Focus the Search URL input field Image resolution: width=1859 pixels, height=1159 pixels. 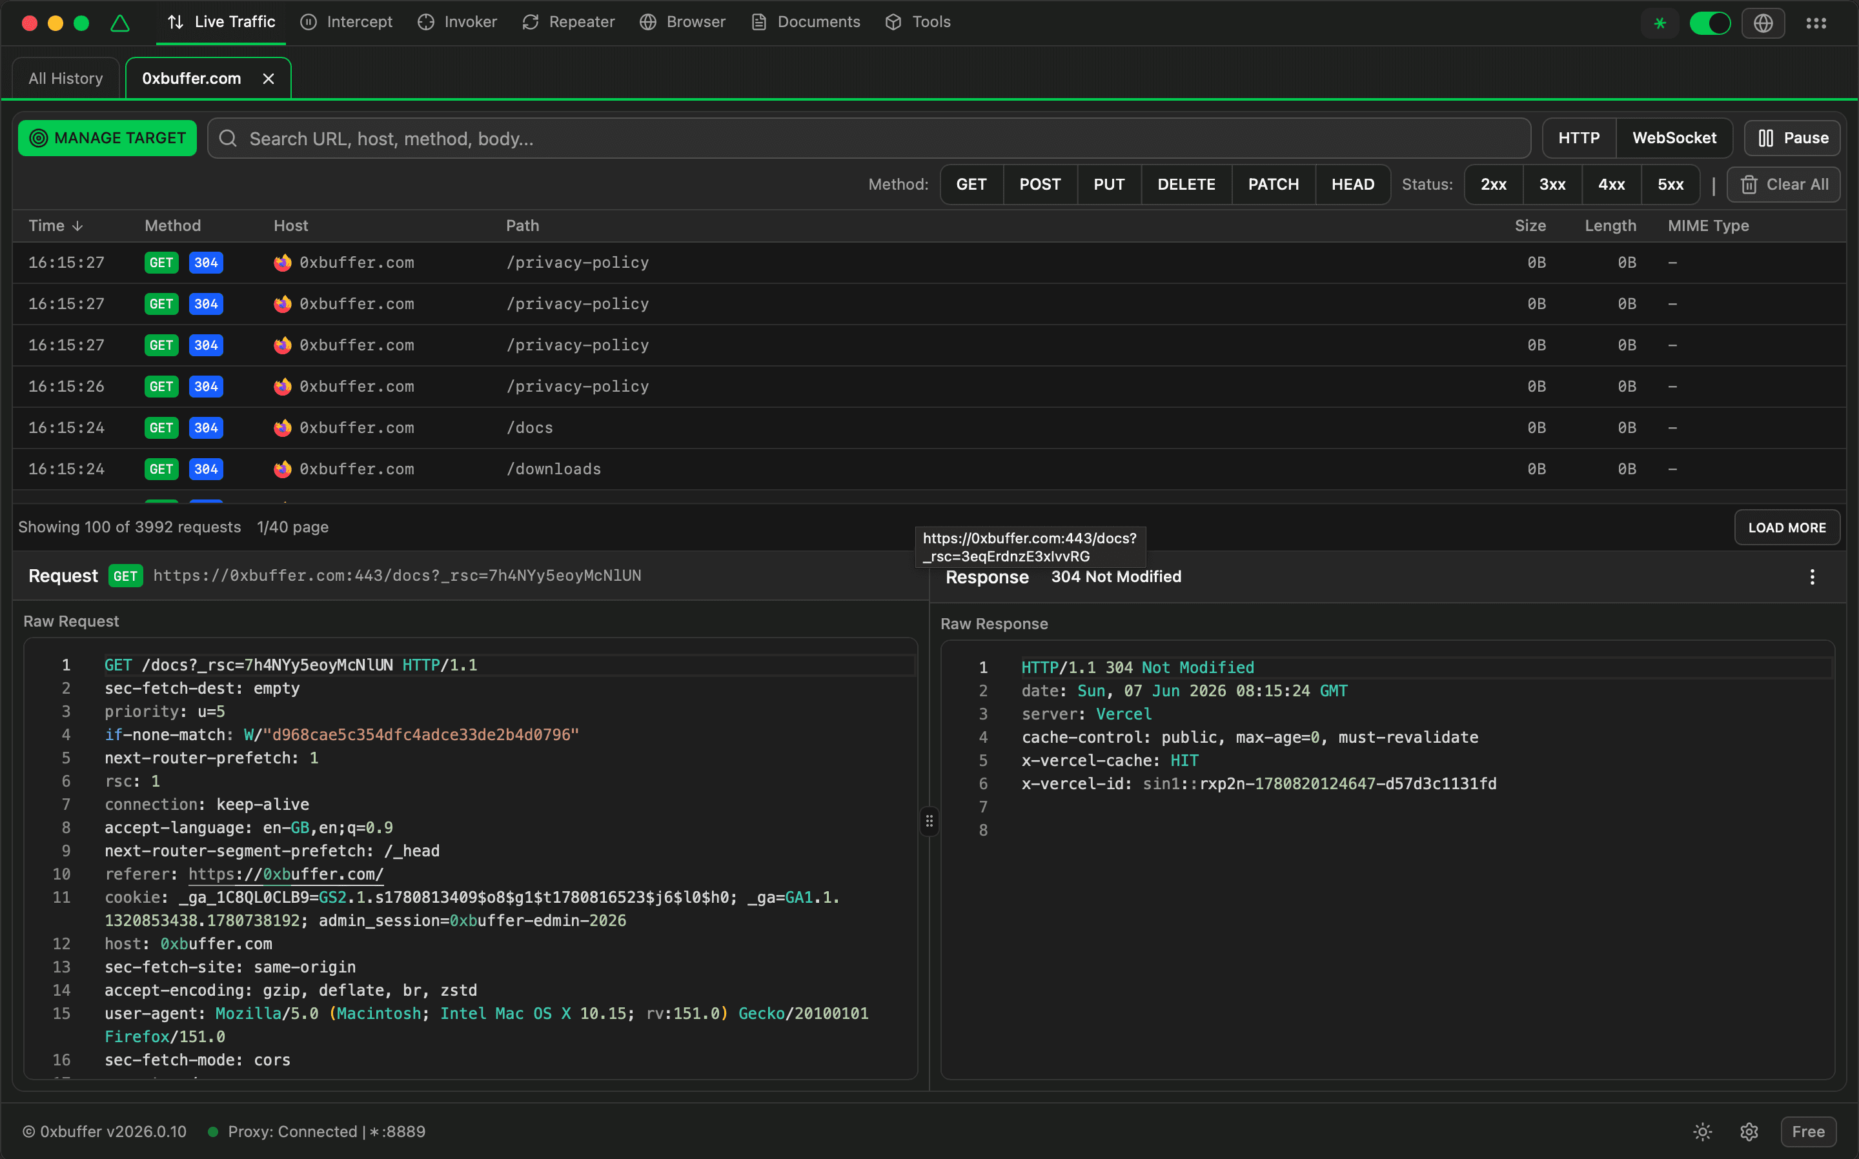[x=869, y=138]
